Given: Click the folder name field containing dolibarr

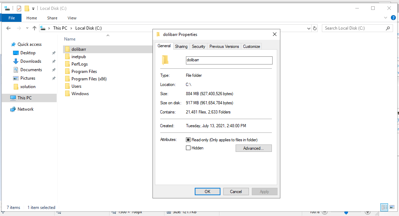Looking at the screenshot, I should 229,60.
